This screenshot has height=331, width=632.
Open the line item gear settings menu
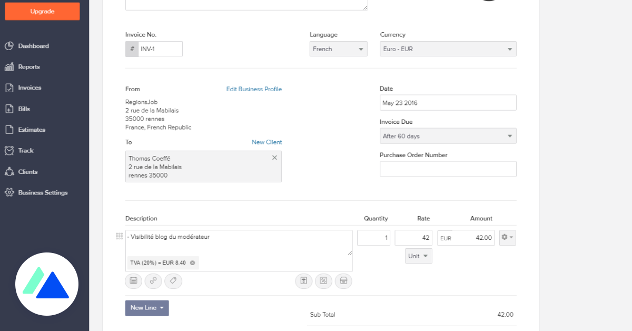(x=508, y=238)
